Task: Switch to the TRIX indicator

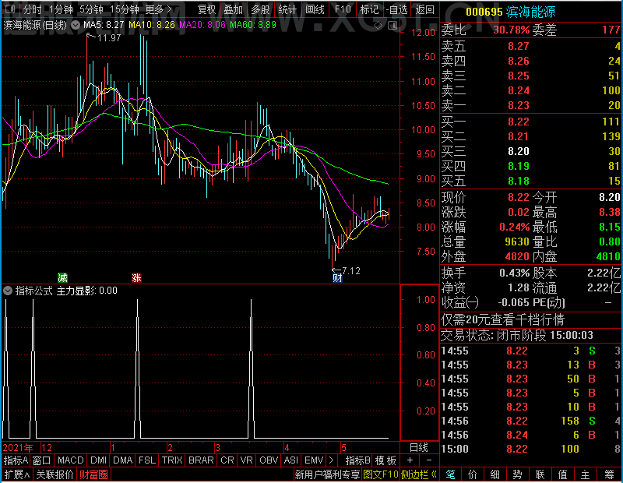Action: coord(172,460)
